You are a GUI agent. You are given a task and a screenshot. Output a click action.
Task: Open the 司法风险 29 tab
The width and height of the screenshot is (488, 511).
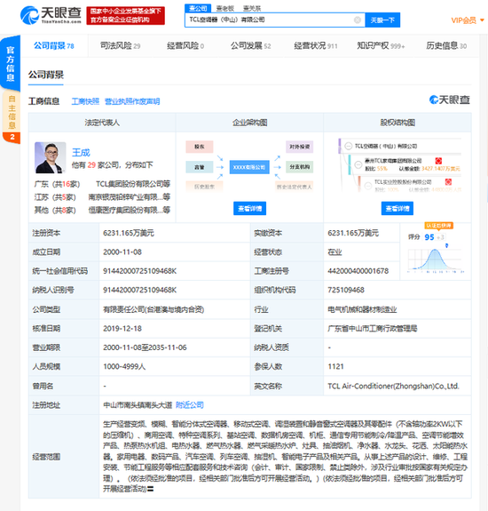tap(120, 46)
